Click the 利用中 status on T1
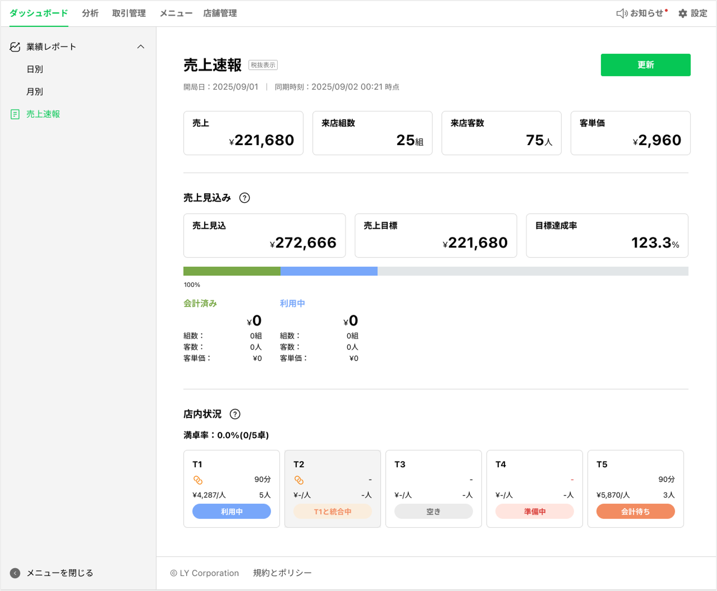Image resolution: width=717 pixels, height=591 pixels. click(232, 511)
